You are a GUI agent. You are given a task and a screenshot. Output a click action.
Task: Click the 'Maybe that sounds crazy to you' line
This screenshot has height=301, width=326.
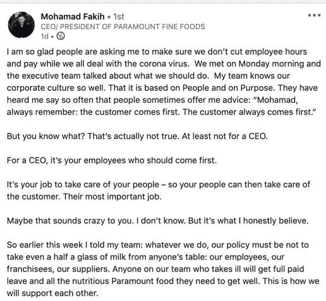pos(158,221)
